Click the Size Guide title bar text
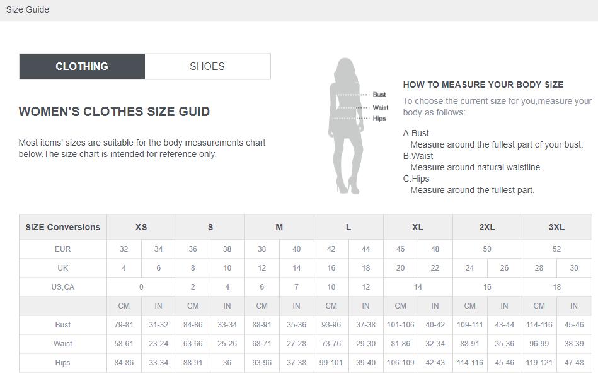Viewport: 598px width, 388px height. tap(28, 9)
